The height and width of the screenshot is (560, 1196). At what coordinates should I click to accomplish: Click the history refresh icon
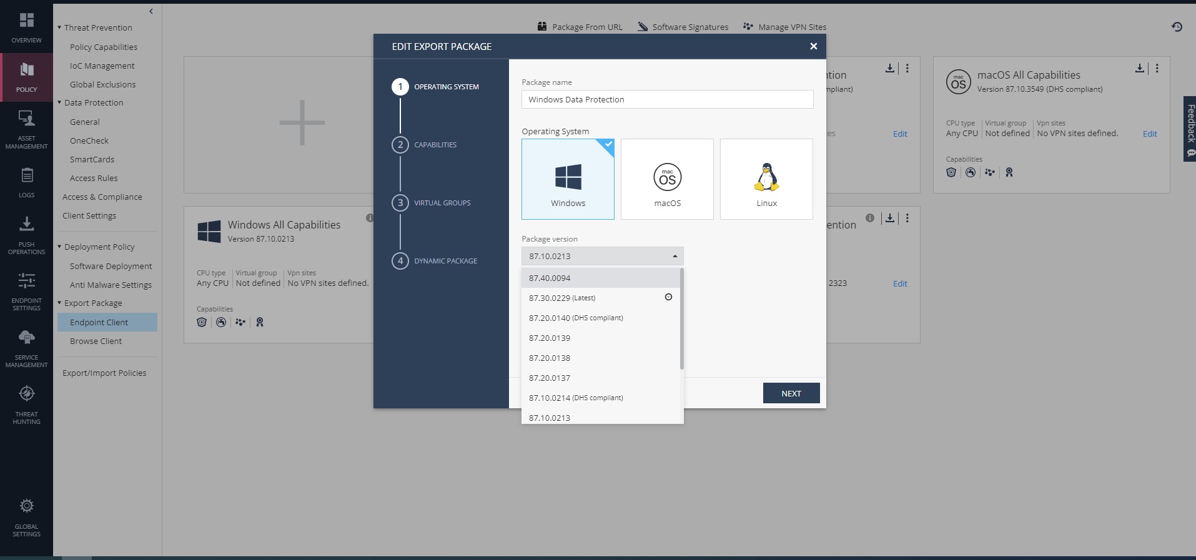point(1177,27)
